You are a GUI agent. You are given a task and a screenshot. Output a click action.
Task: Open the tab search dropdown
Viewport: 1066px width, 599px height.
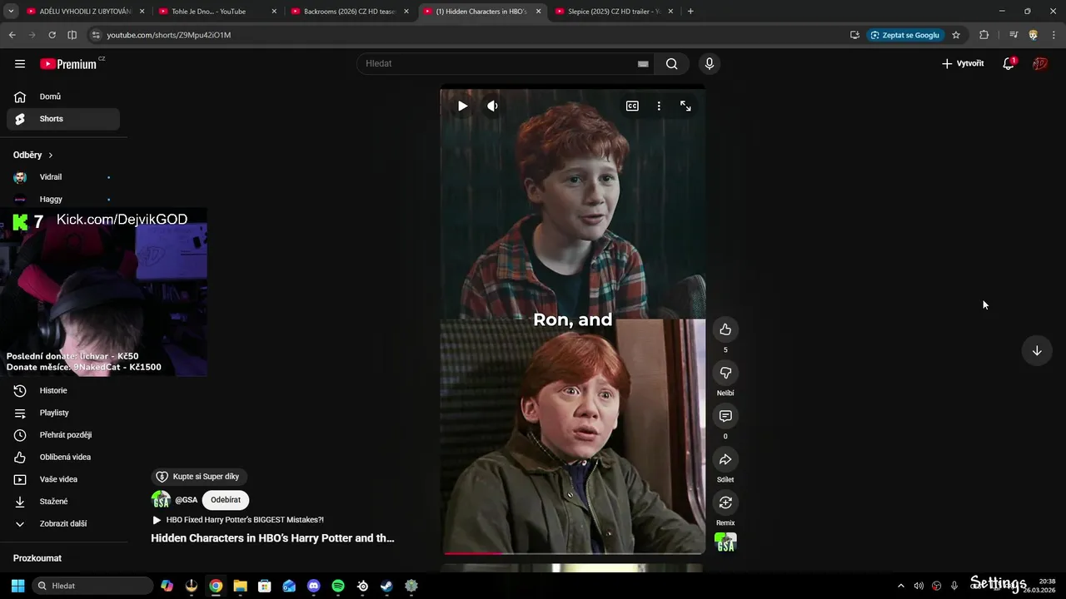10,12
